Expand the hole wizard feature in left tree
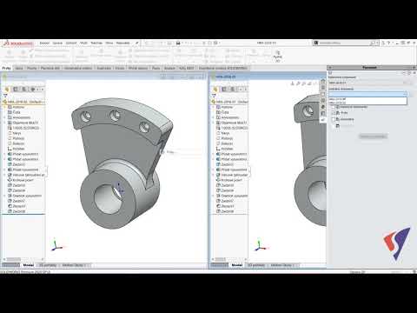 pyautogui.click(x=4, y=175)
